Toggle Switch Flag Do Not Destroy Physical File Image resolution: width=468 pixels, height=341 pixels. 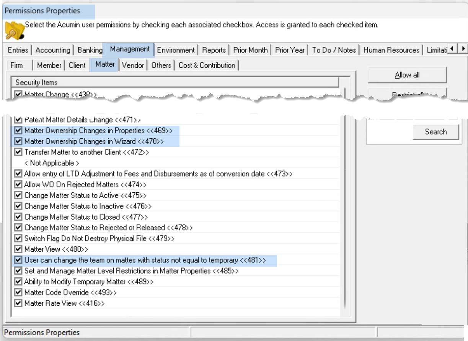tap(18, 238)
